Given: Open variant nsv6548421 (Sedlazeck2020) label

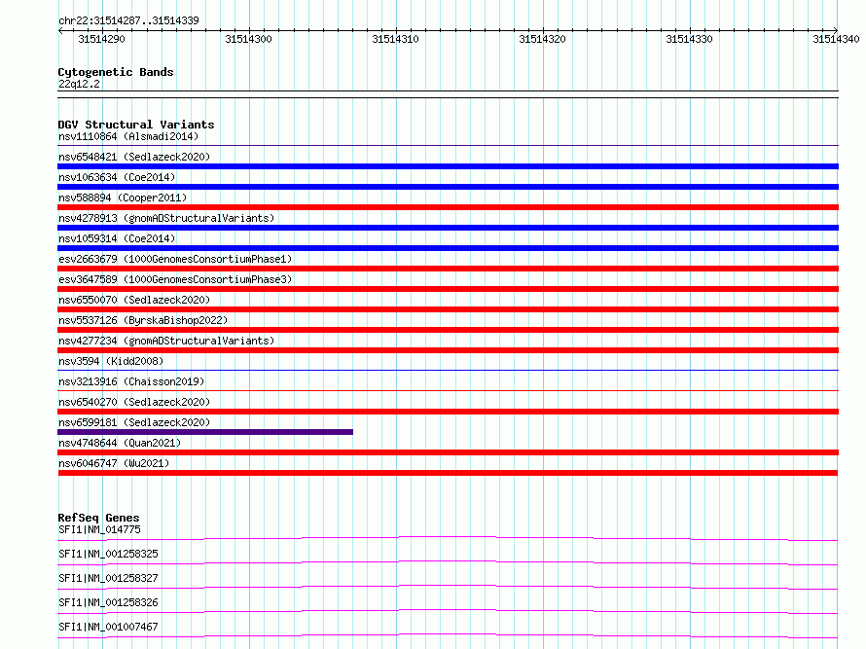Looking at the screenshot, I should pos(134,157).
